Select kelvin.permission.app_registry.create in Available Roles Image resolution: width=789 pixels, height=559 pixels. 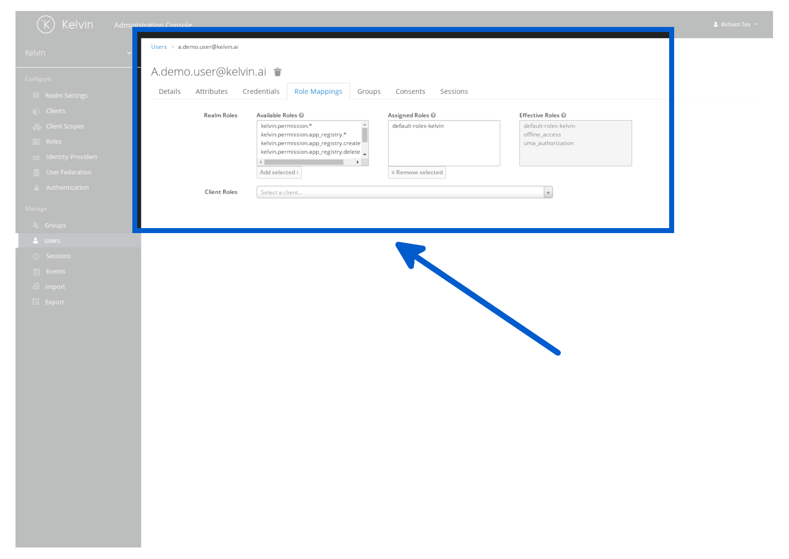pyautogui.click(x=310, y=143)
